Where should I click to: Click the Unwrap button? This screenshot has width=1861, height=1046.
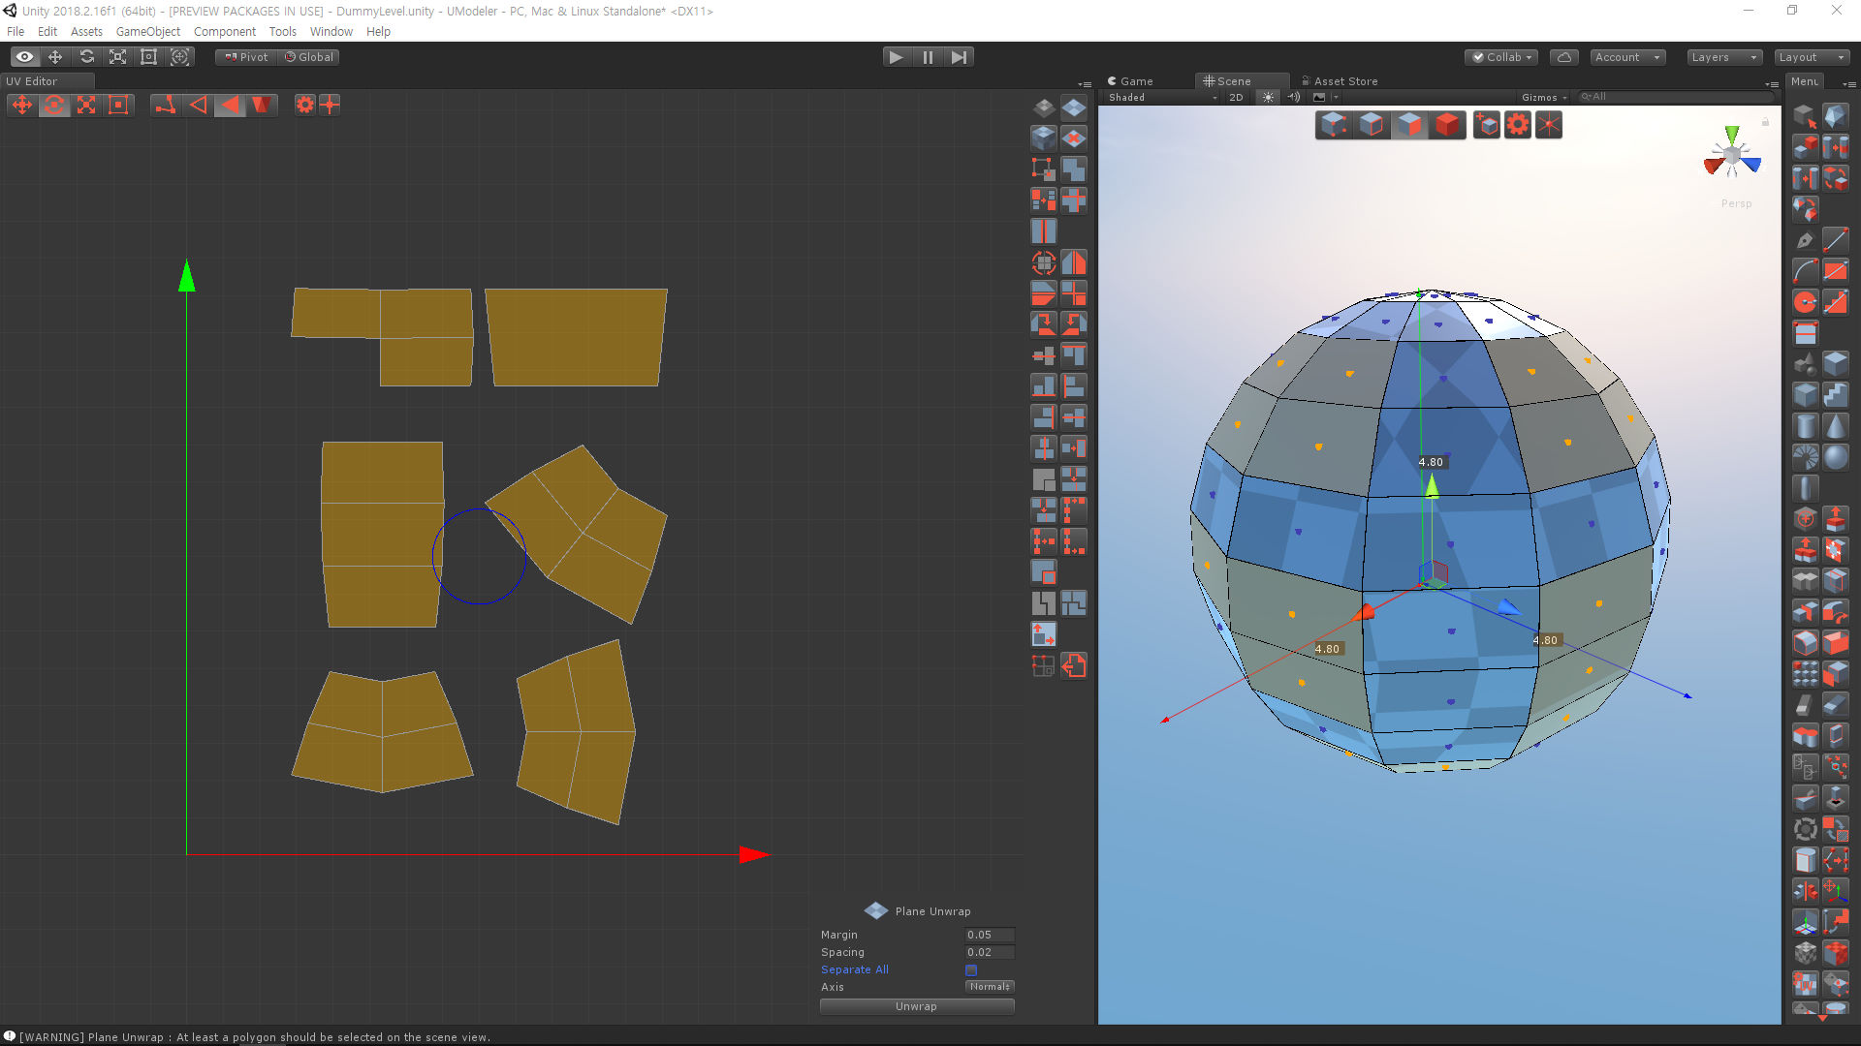click(915, 1006)
